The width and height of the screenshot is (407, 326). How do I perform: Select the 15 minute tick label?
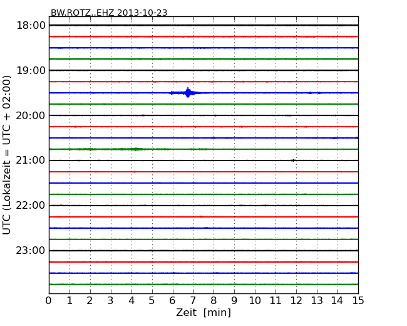pyautogui.click(x=358, y=300)
